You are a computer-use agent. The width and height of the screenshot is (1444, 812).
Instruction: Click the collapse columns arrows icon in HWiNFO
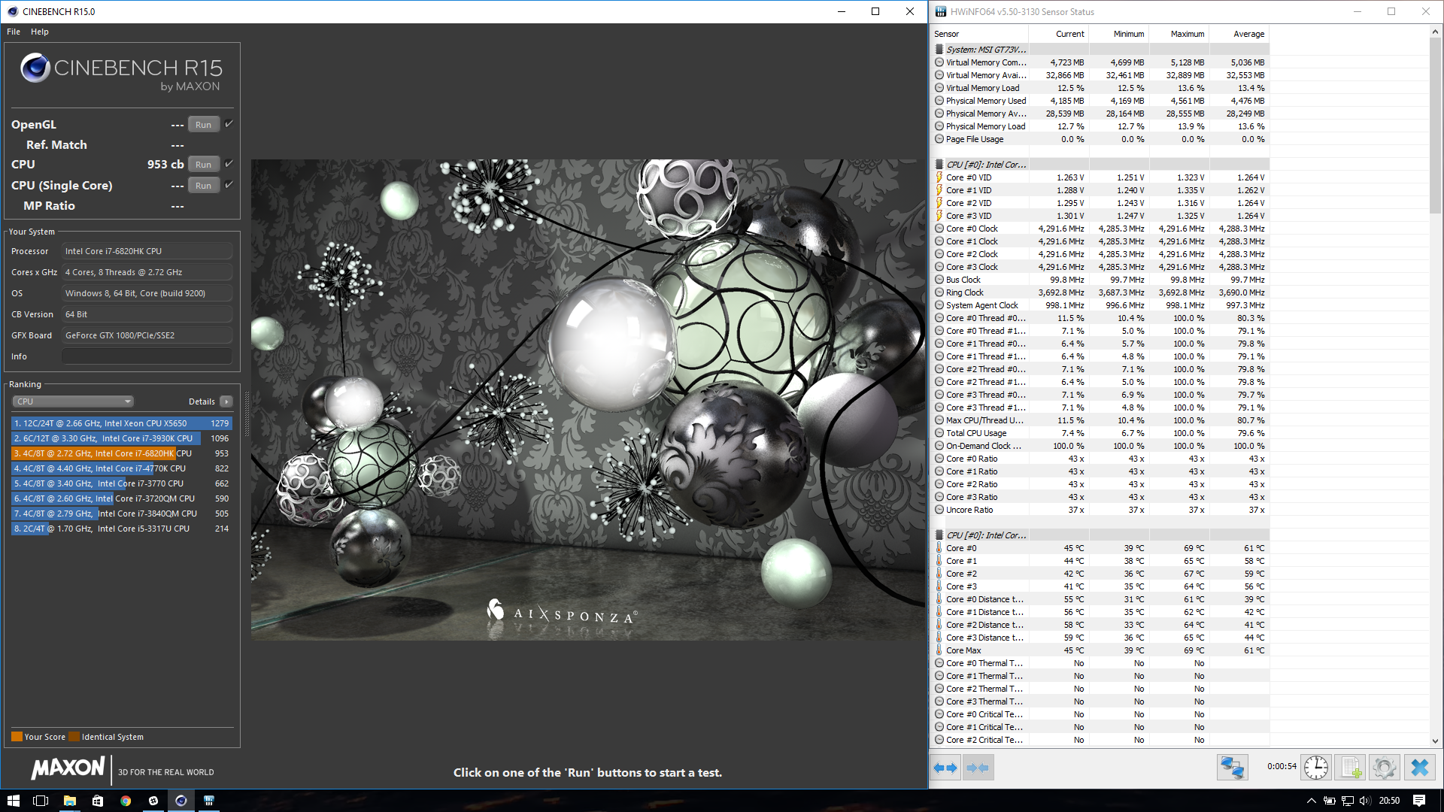[978, 768]
